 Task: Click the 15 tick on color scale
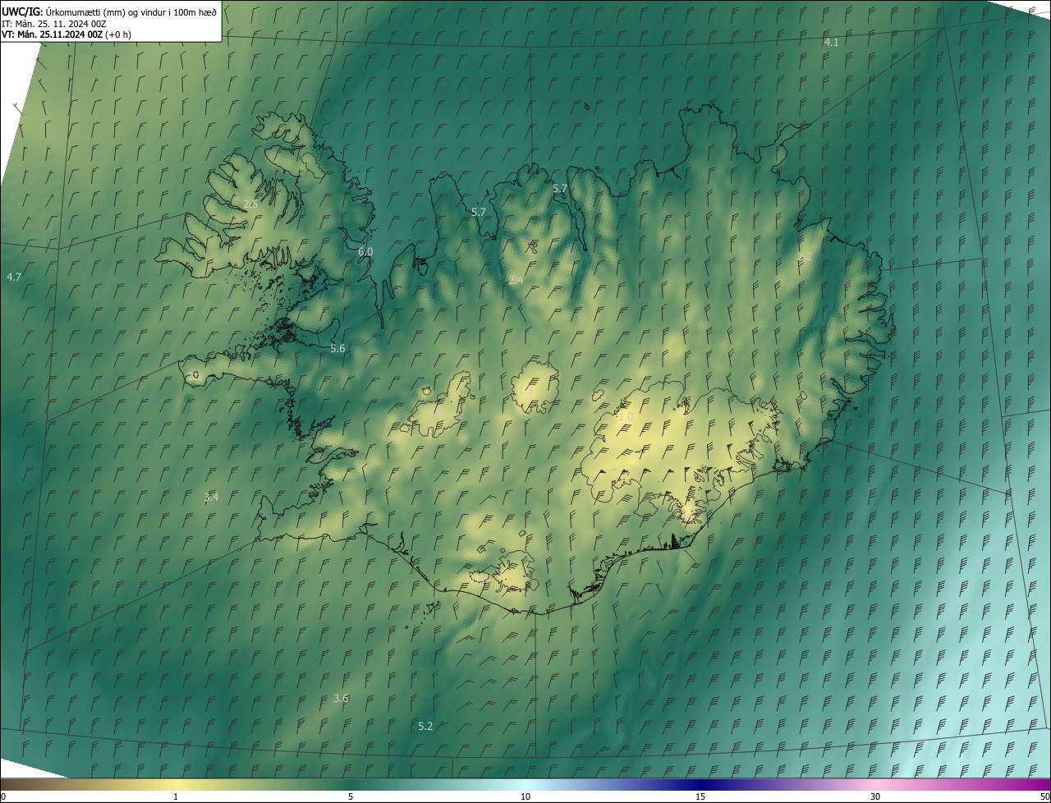pyautogui.click(x=700, y=796)
